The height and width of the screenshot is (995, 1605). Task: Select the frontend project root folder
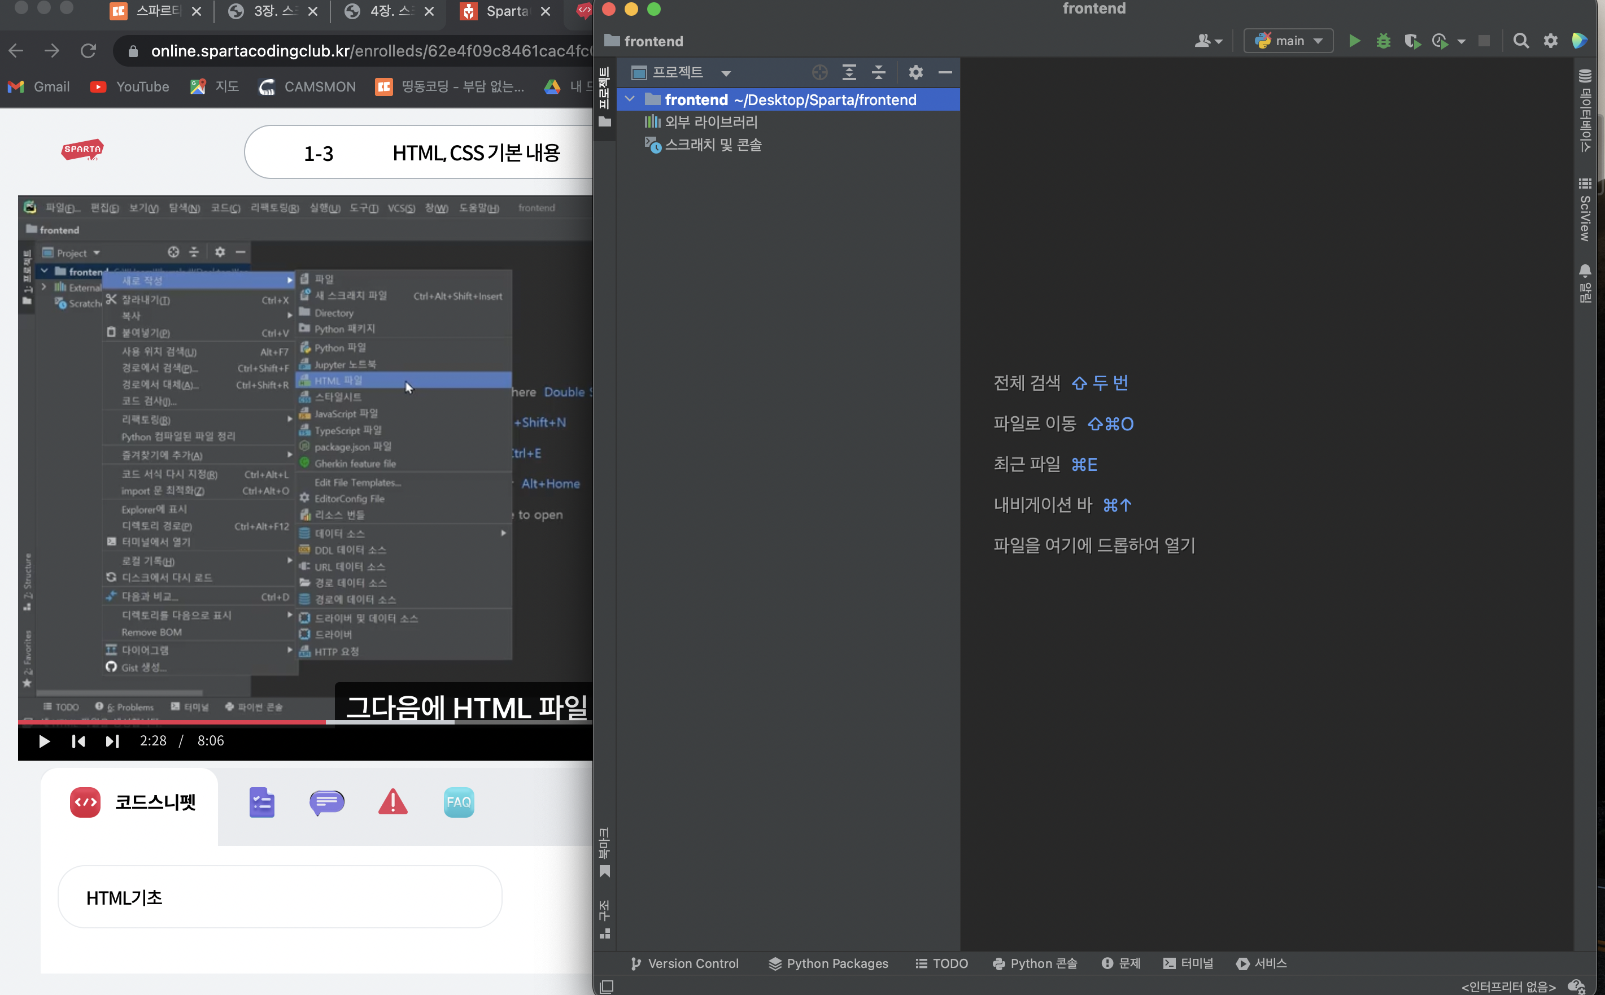[789, 99]
